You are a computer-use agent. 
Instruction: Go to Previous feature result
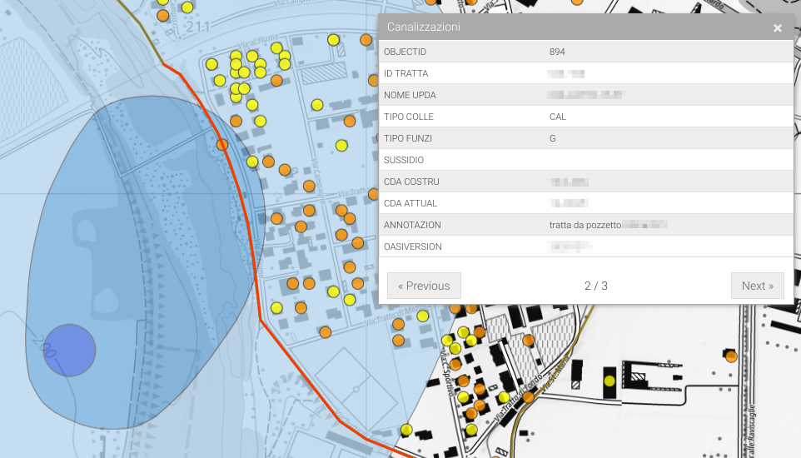[424, 286]
